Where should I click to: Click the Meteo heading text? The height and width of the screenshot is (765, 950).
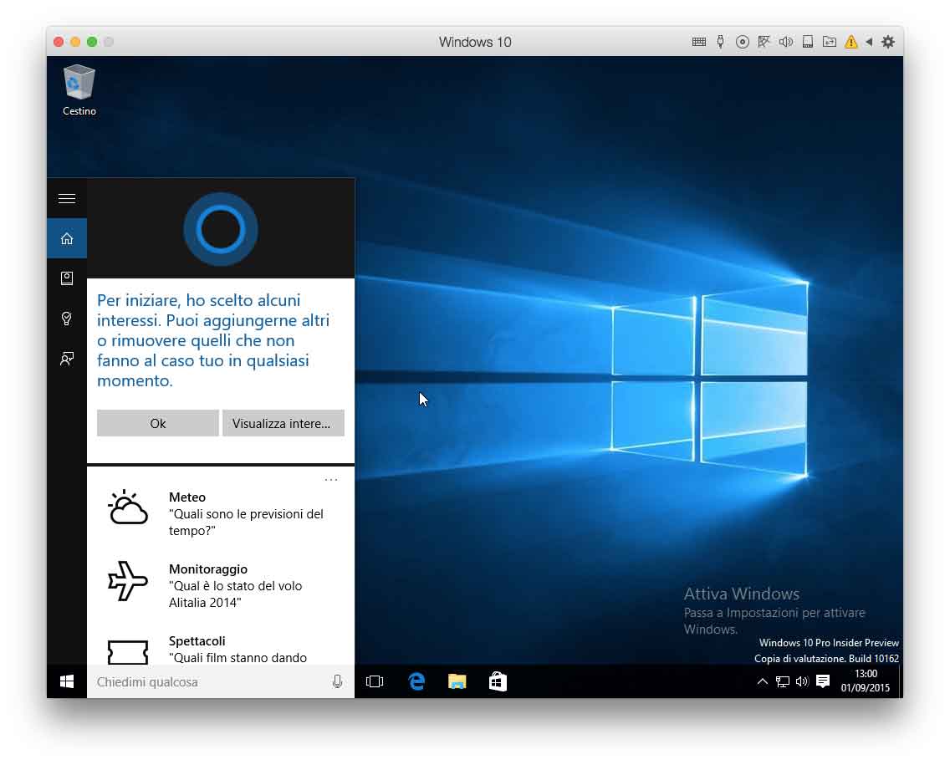(187, 497)
